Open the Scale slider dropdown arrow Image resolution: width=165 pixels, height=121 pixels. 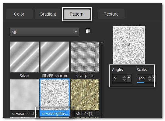point(154,78)
